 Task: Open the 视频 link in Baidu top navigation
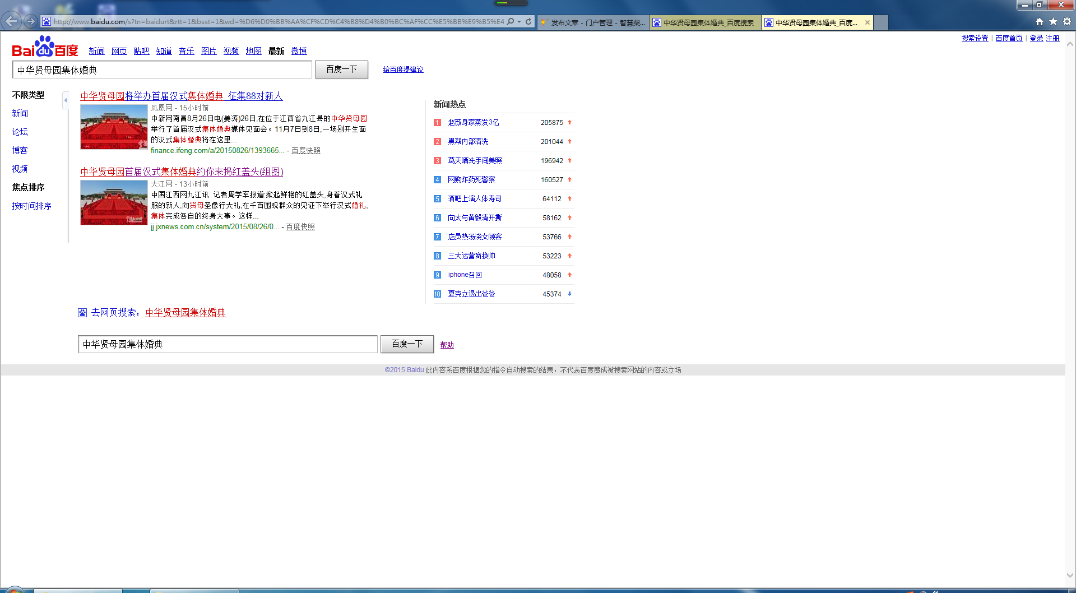231,51
